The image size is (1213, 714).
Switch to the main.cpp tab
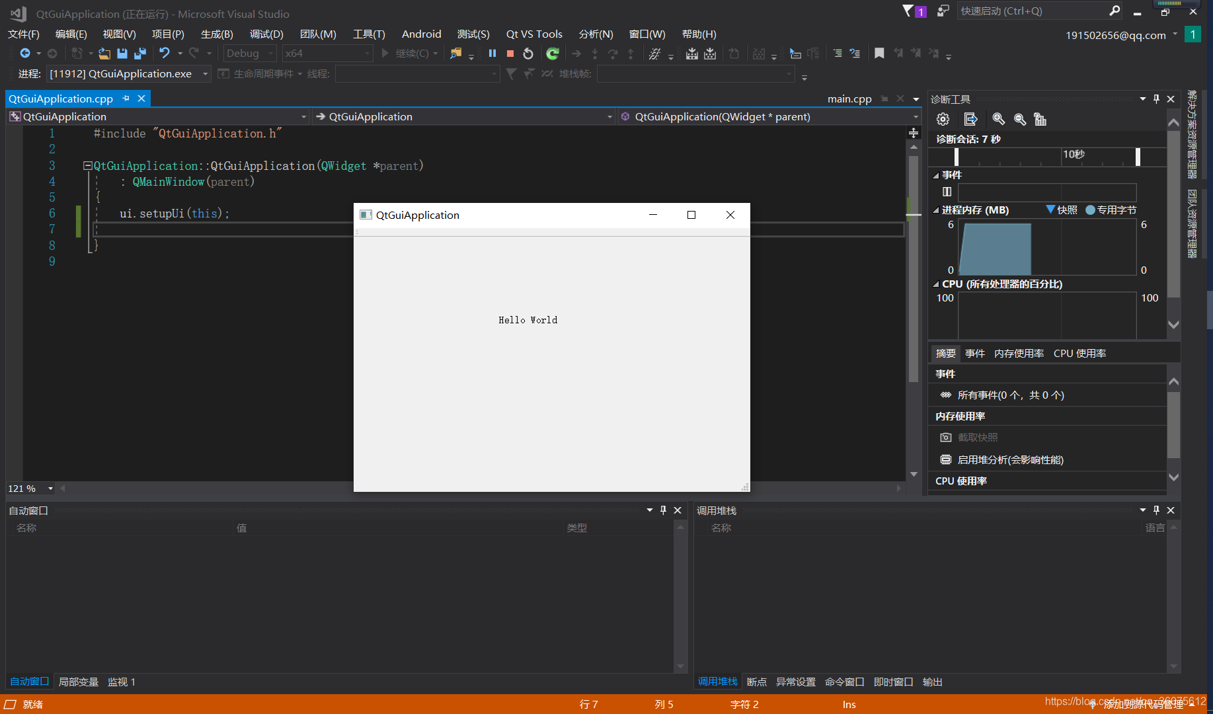click(x=849, y=99)
